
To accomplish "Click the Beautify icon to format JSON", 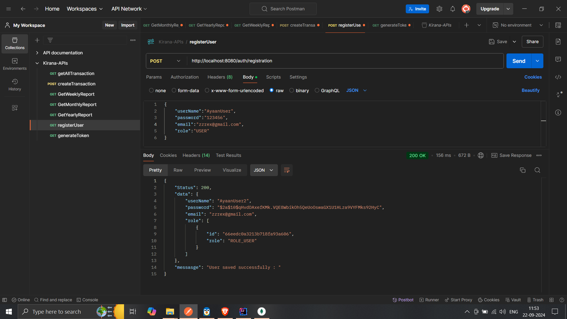I will (x=530, y=90).
